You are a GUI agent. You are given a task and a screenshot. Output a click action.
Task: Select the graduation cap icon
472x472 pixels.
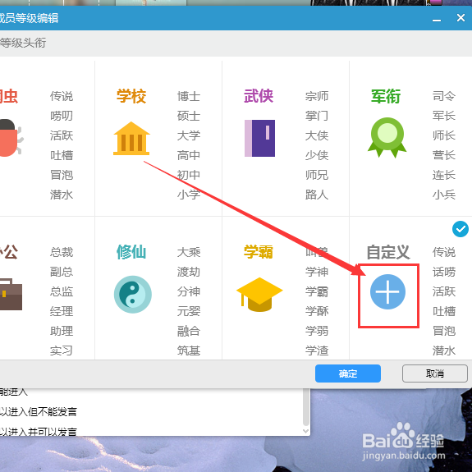pos(259,295)
